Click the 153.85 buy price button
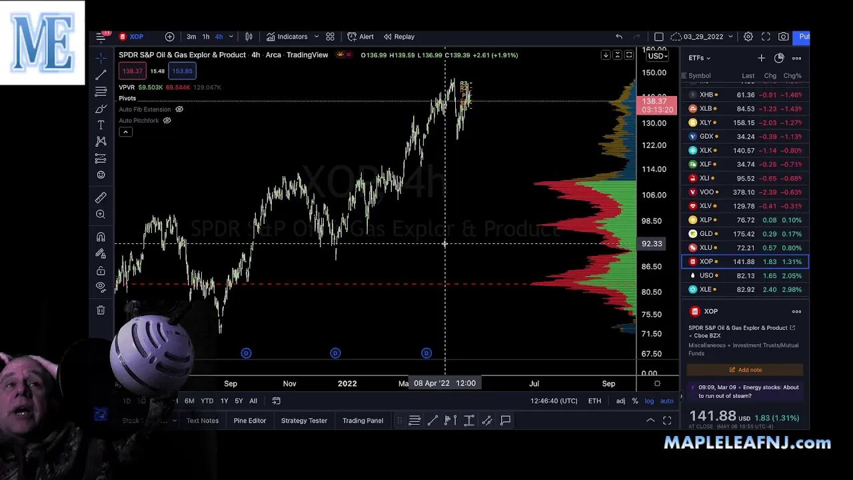 (x=182, y=71)
